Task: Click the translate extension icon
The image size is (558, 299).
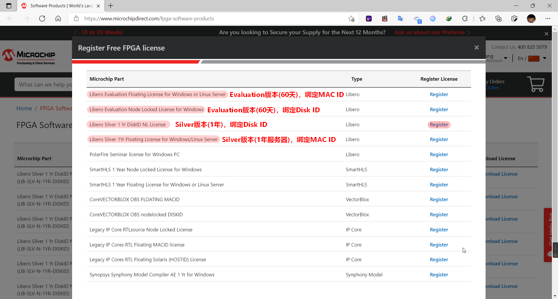Action: click(x=400, y=19)
